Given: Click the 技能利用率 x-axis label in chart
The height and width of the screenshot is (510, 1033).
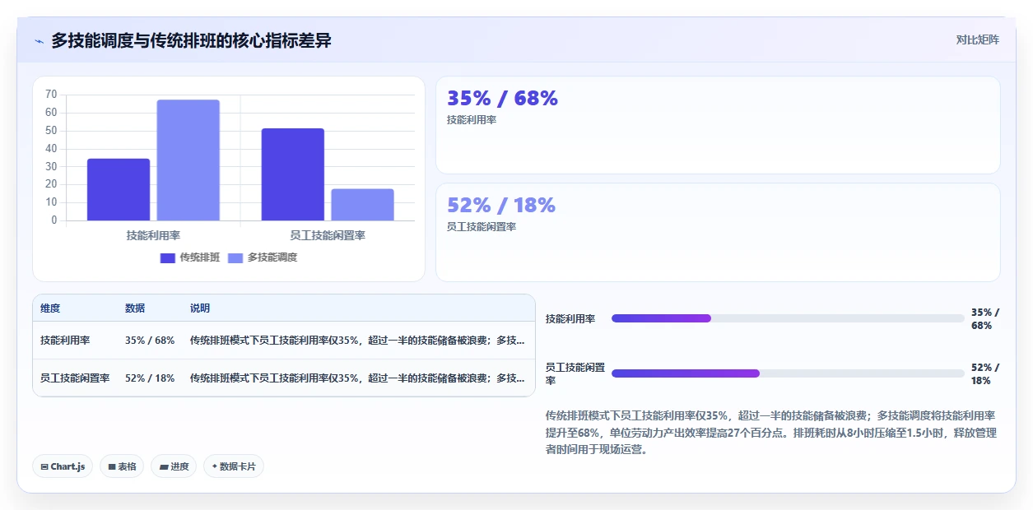Looking at the screenshot, I should (153, 235).
